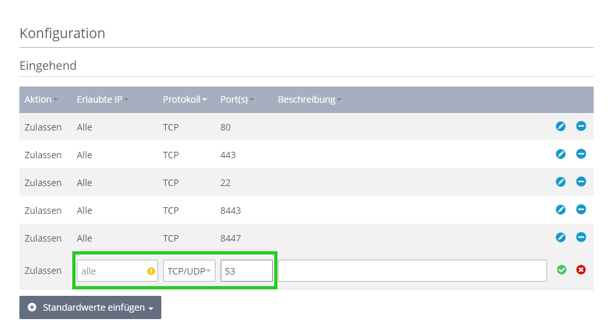Open Standardwerte einfügen dropdown button
The width and height of the screenshot is (613, 332).
point(90,307)
